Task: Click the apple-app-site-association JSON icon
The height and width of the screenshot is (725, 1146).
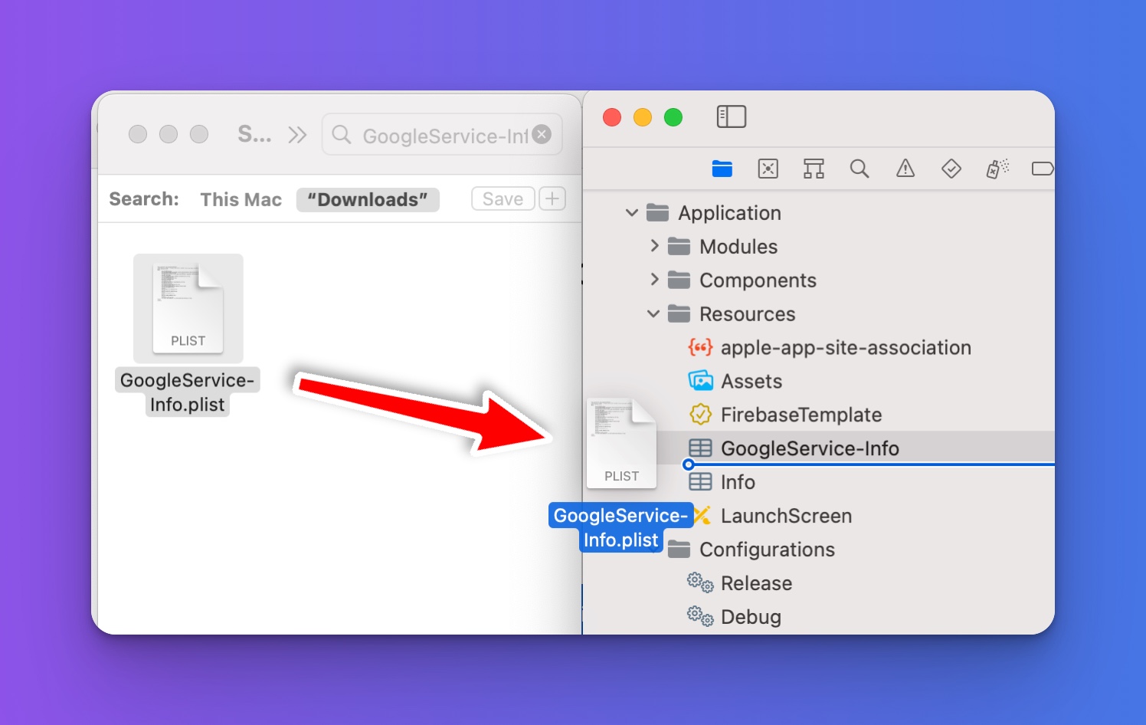Action: point(700,347)
